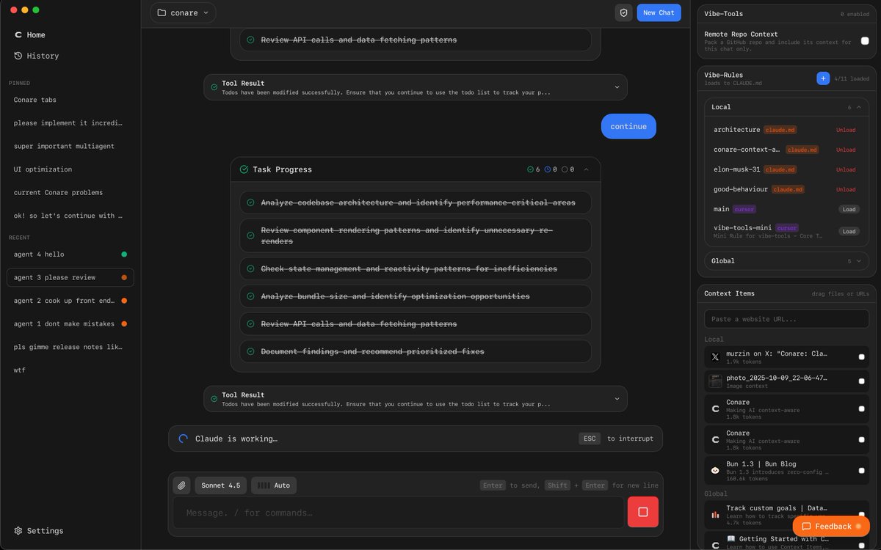Collapse the Task Progress panel chevron
The height and width of the screenshot is (550, 881).
coord(586,169)
